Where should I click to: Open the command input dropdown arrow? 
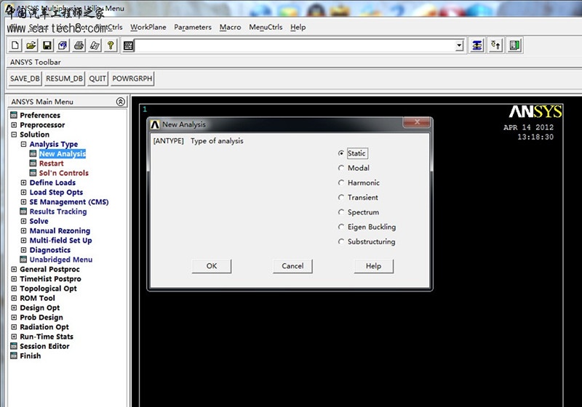click(x=459, y=46)
